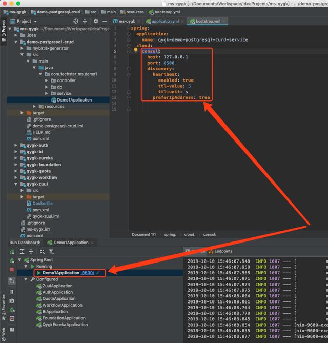Click the debug rerun bug icon
The image size is (328, 343).
(12, 261)
